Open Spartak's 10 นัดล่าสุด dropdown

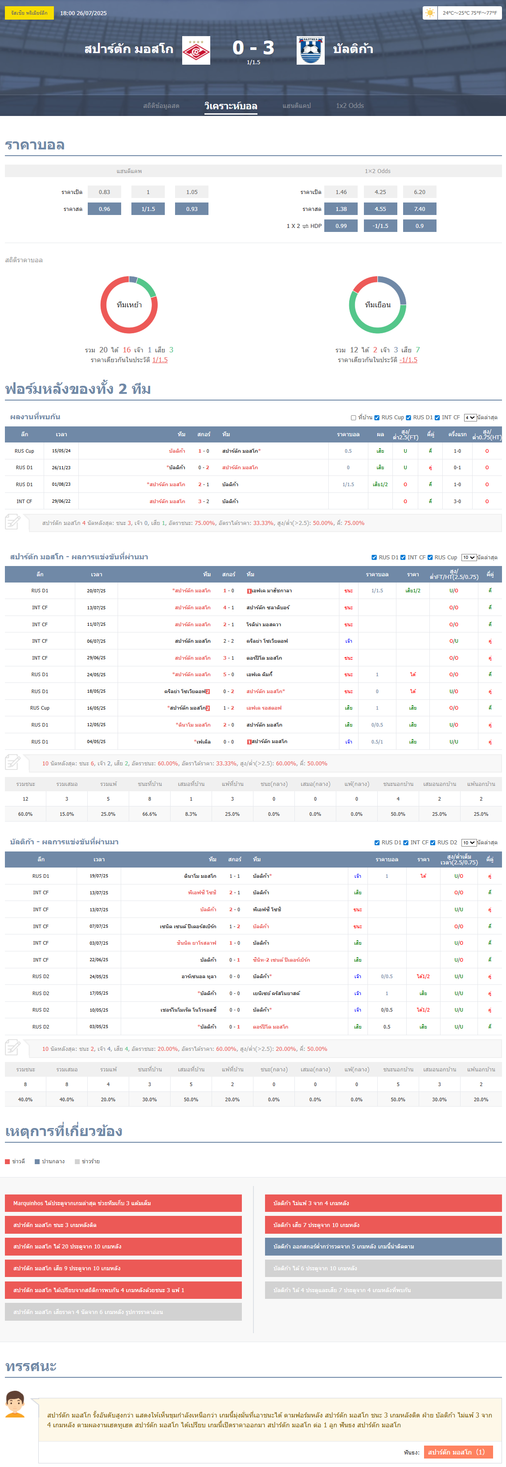coord(469,557)
